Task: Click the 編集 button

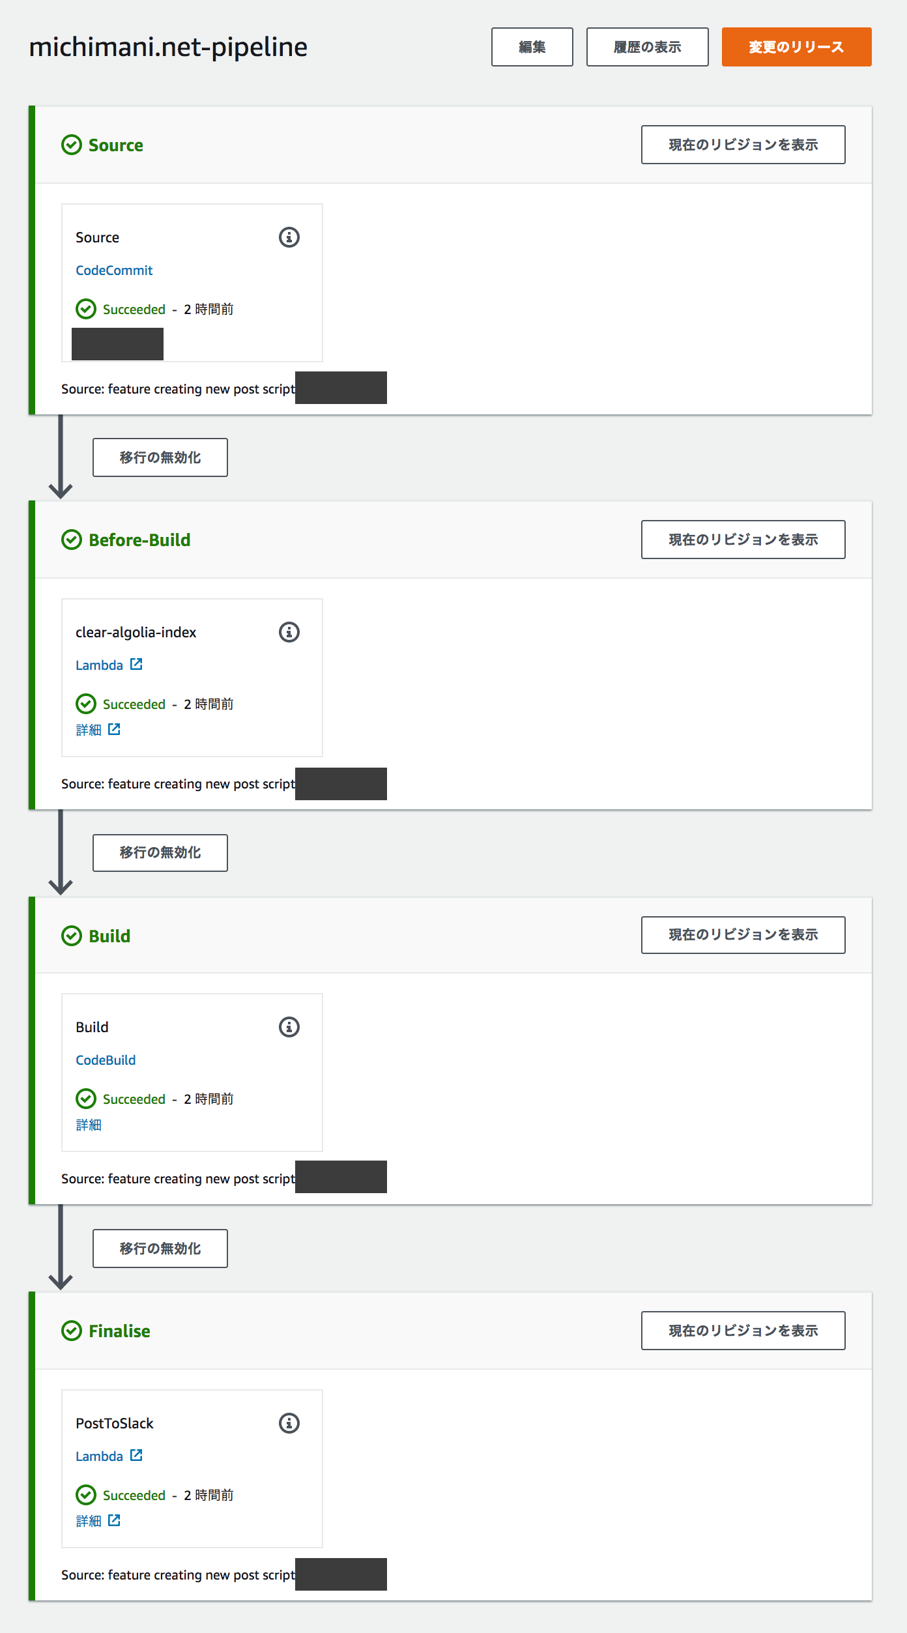Action: 532,47
